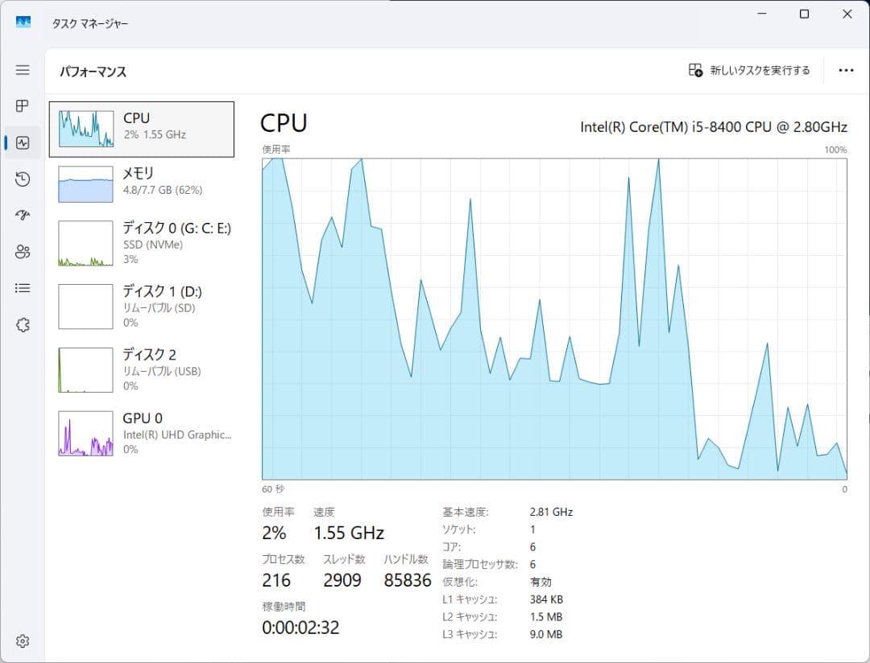870x663 pixels.
Task: Click the 新しいタスクを実行する button
Action: click(x=749, y=70)
